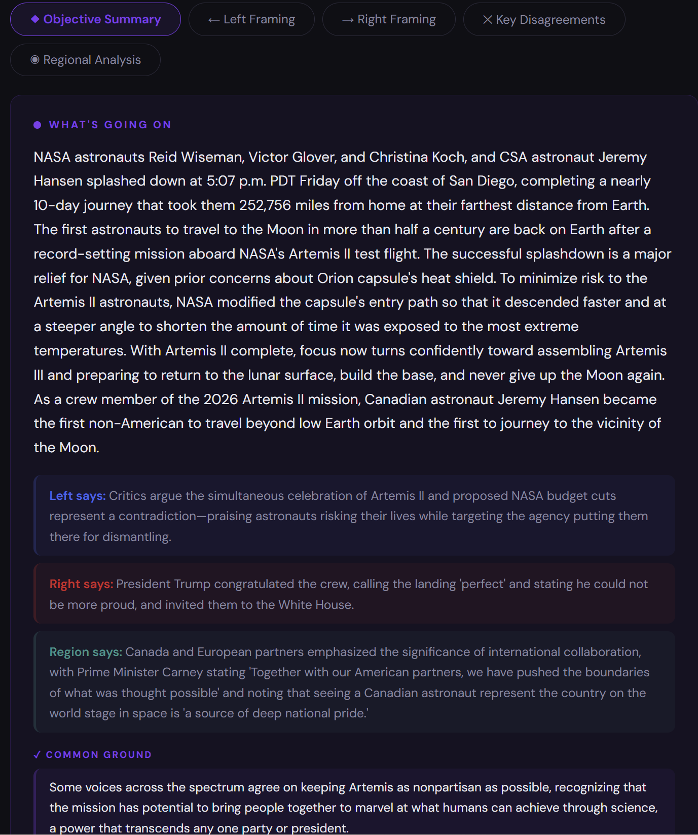Click the blue "Left says:" label
The width and height of the screenshot is (698, 835).
click(x=77, y=496)
